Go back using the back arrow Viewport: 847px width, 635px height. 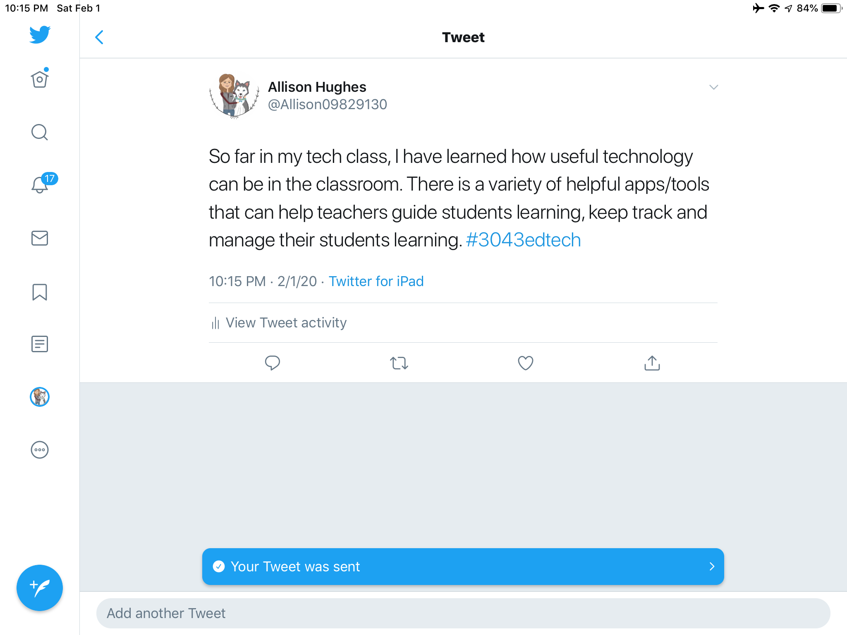coord(99,37)
